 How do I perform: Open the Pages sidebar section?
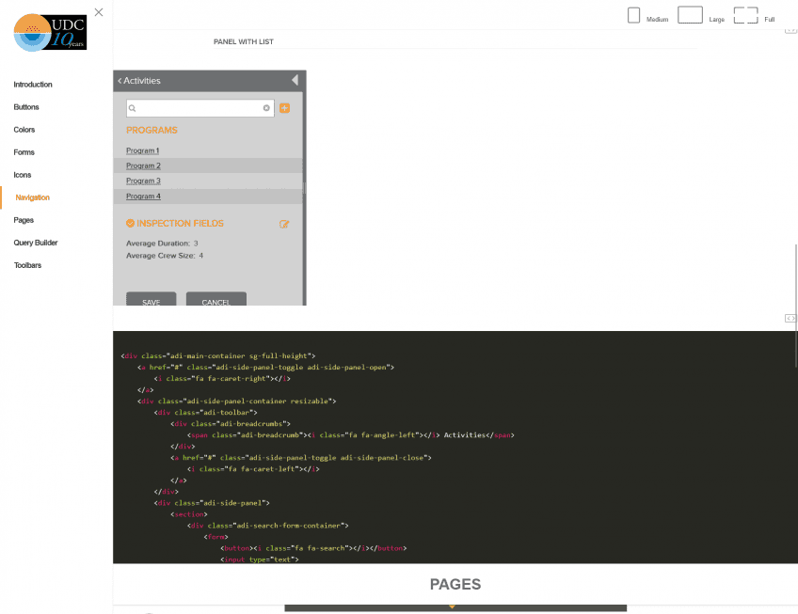tap(24, 220)
